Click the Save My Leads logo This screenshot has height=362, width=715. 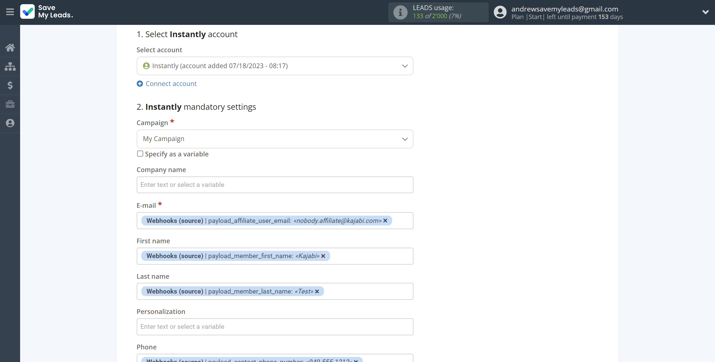[x=47, y=12]
